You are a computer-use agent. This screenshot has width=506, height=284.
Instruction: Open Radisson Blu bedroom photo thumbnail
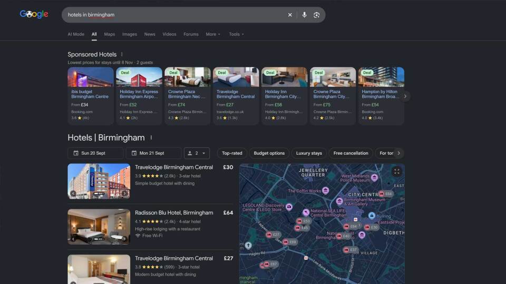click(x=99, y=227)
